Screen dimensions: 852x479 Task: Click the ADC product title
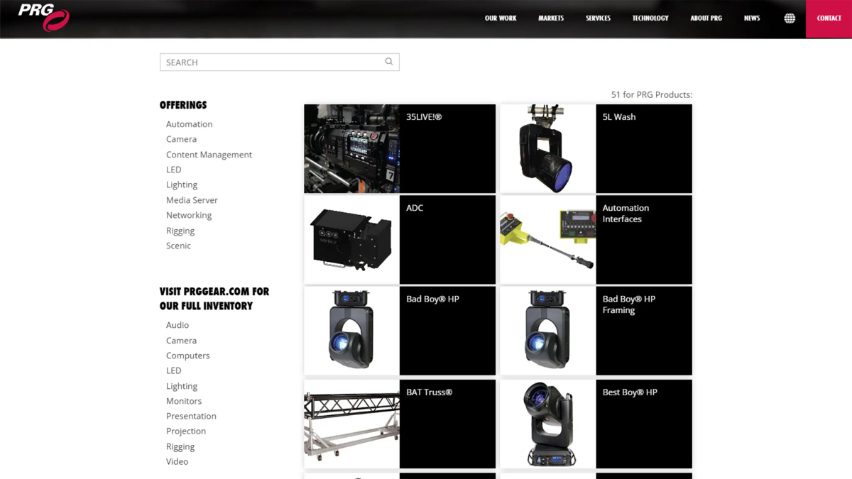(x=415, y=208)
